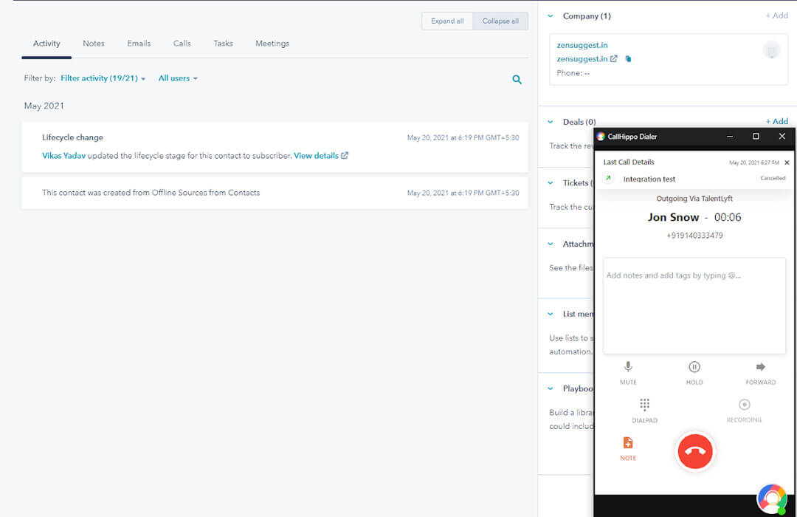The height and width of the screenshot is (517, 797).
Task: Go to the Tasks tab
Action: pyautogui.click(x=223, y=44)
